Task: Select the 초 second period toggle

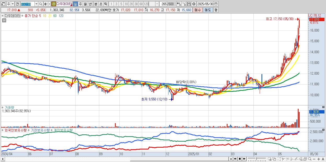Action: coord(100,4)
